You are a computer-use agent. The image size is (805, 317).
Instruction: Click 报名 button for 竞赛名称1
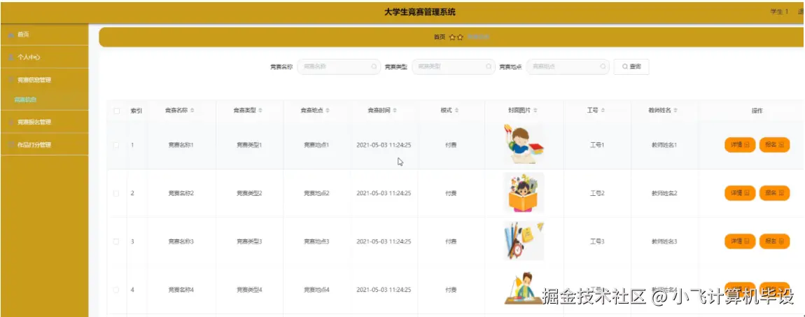point(774,145)
